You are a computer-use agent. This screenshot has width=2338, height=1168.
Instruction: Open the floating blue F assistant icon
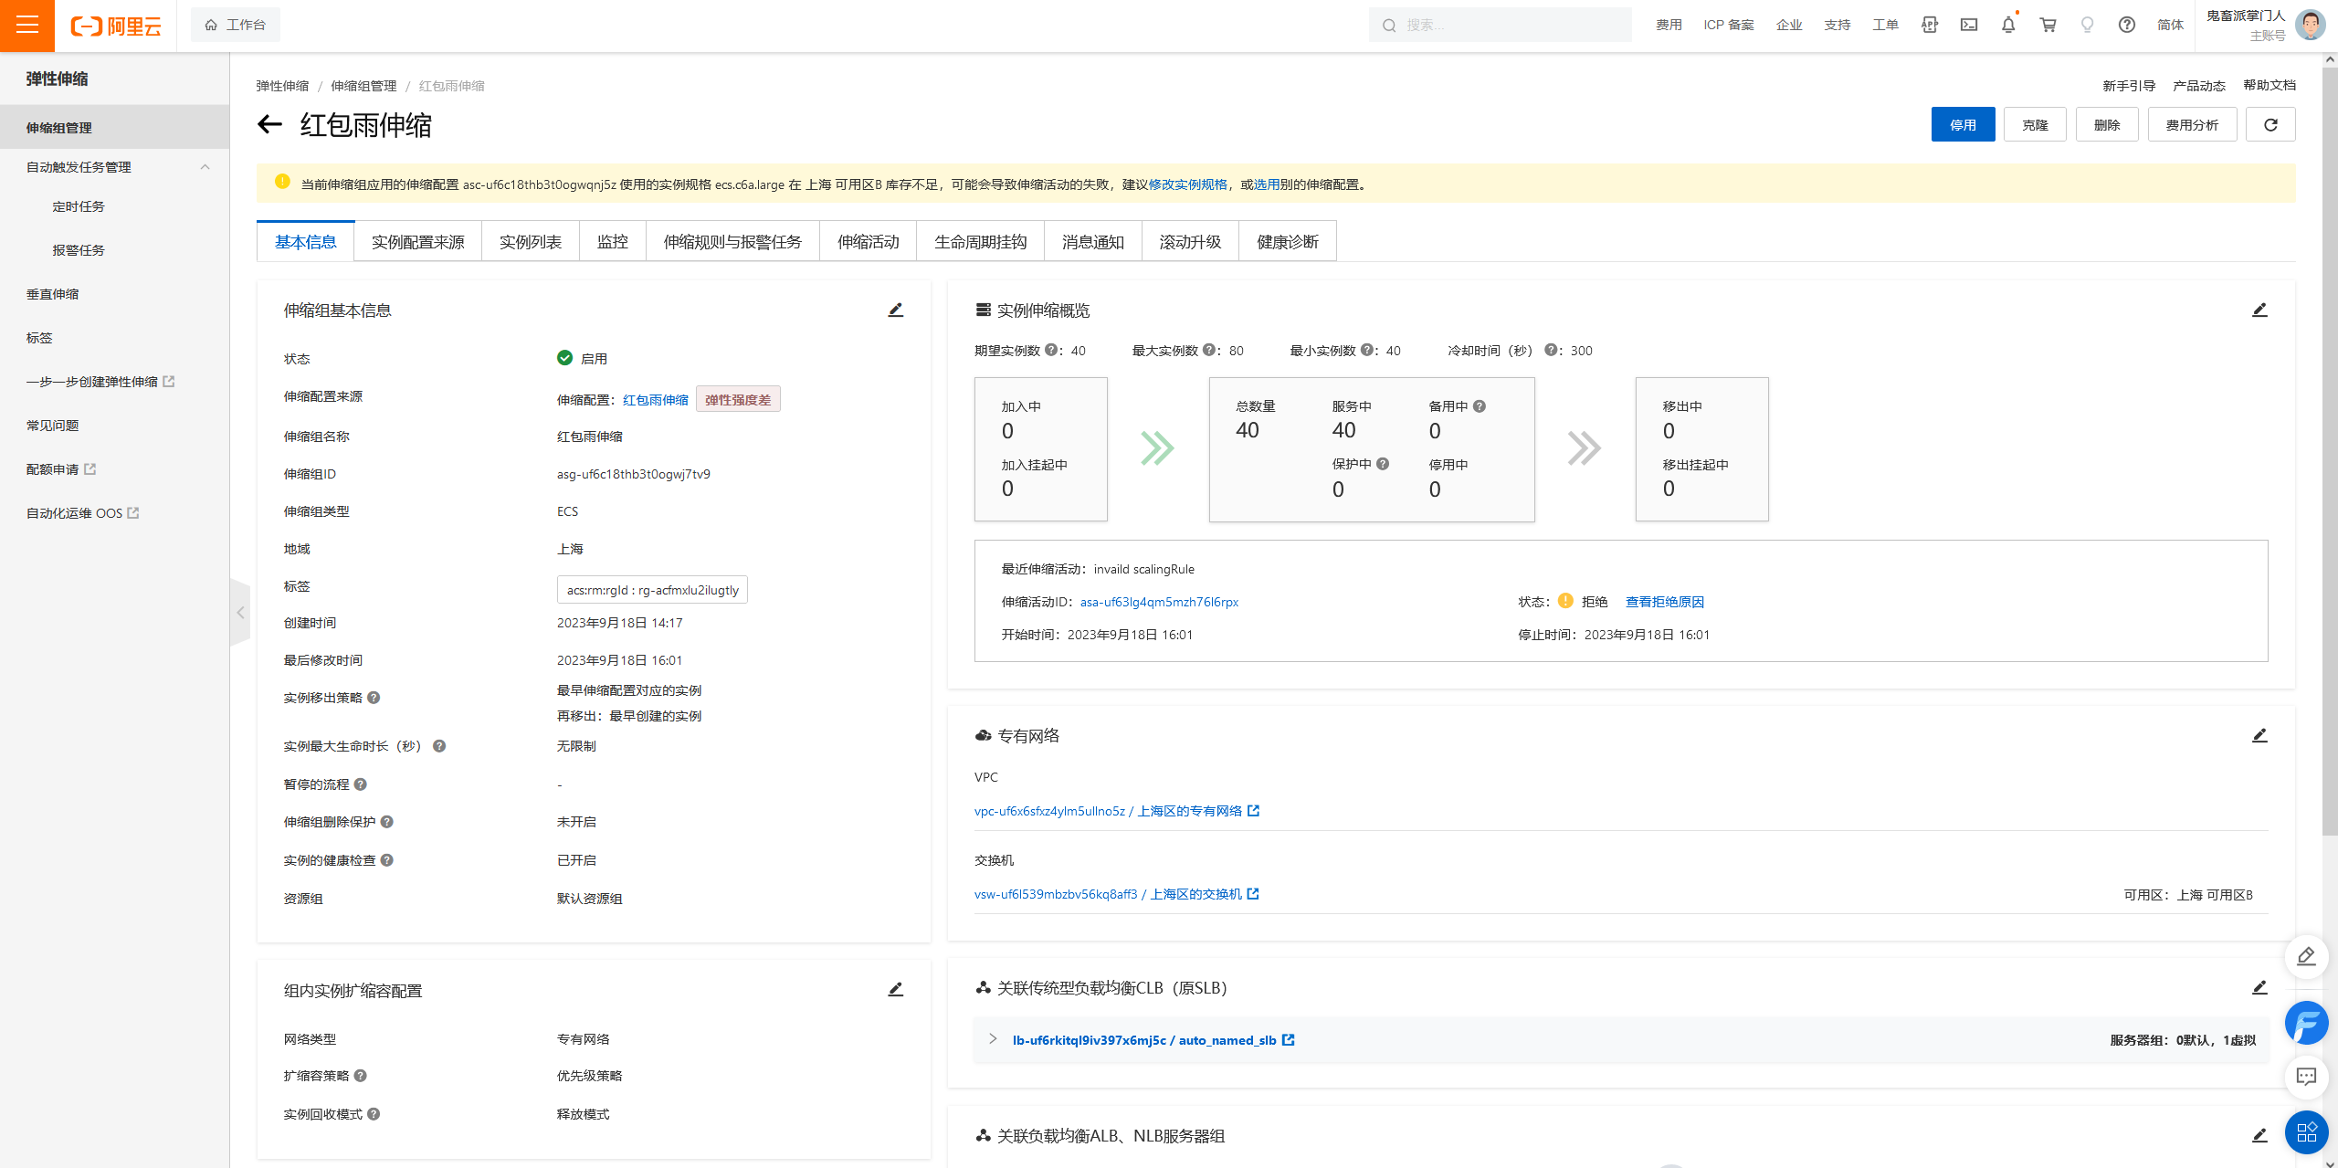(x=2306, y=1023)
